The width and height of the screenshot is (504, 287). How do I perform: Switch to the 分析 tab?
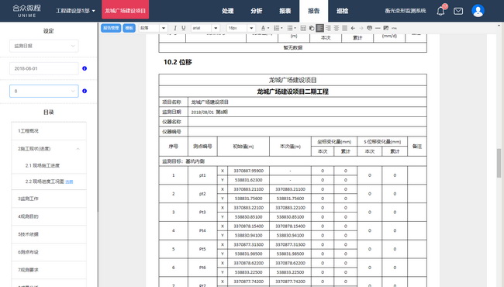(x=256, y=11)
